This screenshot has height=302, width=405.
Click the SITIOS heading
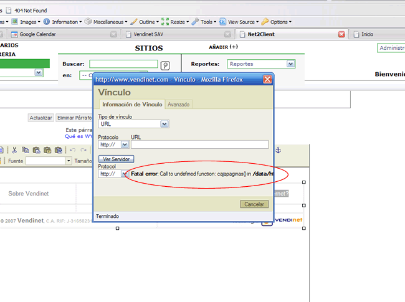tap(149, 49)
